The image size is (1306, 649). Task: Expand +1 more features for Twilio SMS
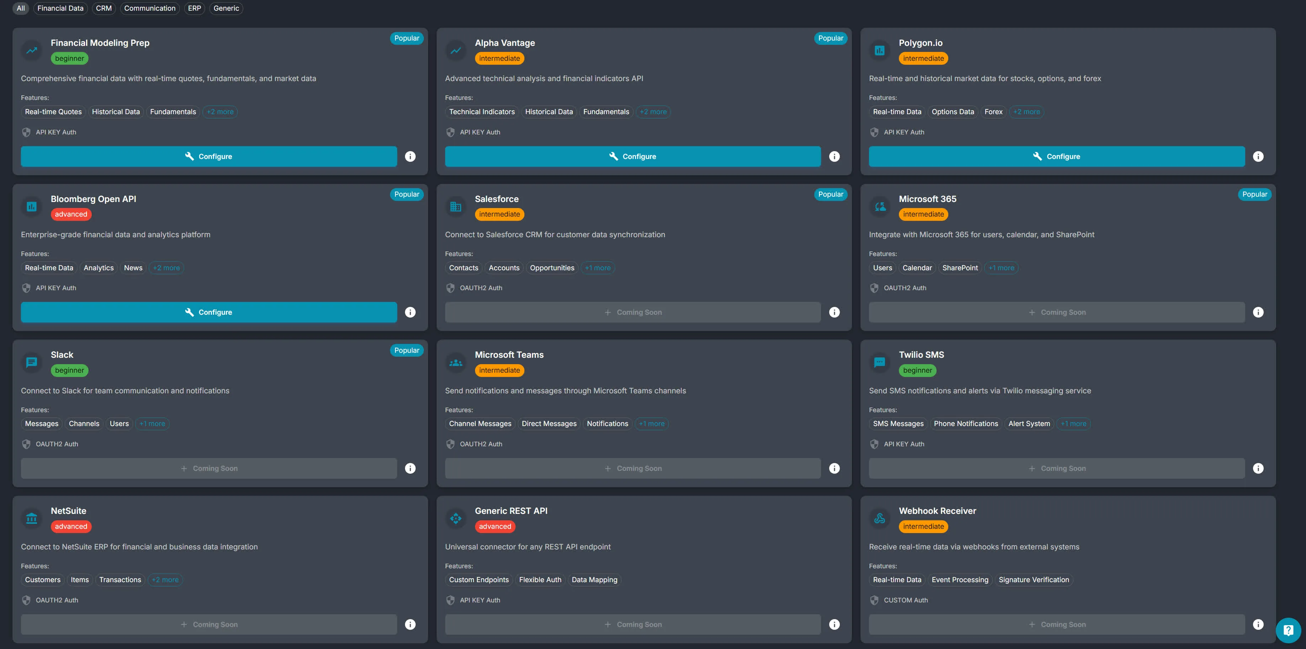point(1073,424)
